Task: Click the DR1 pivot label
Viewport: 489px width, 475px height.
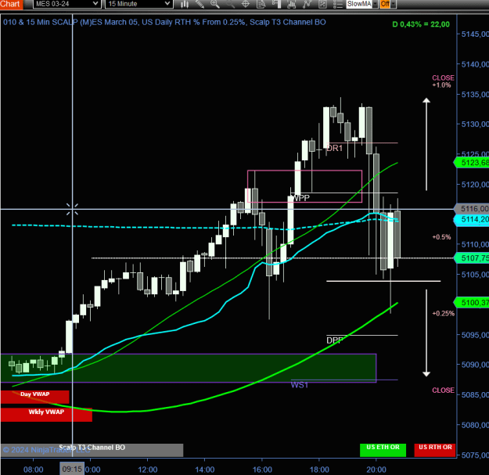Action: pyautogui.click(x=334, y=148)
